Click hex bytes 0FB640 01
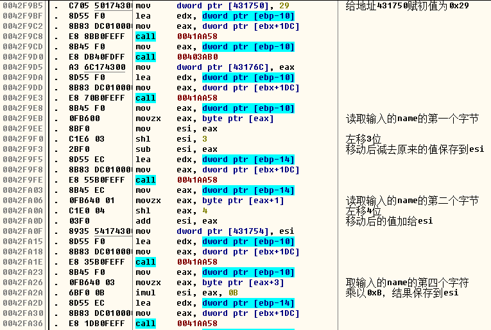This screenshot has width=491, height=330. pyautogui.click(x=92, y=201)
